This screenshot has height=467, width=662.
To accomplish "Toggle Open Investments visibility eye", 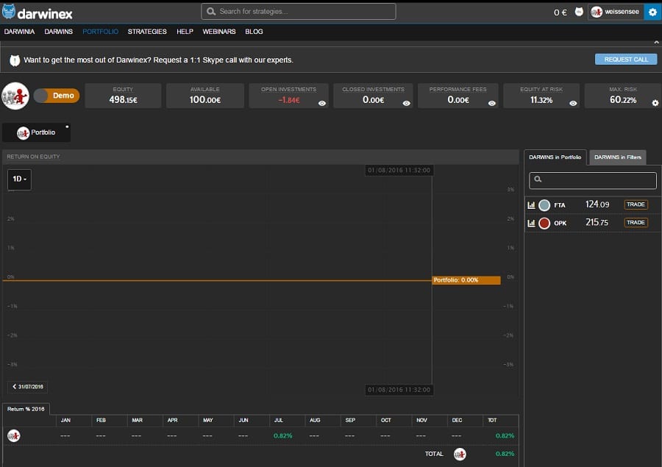I will 321,104.
